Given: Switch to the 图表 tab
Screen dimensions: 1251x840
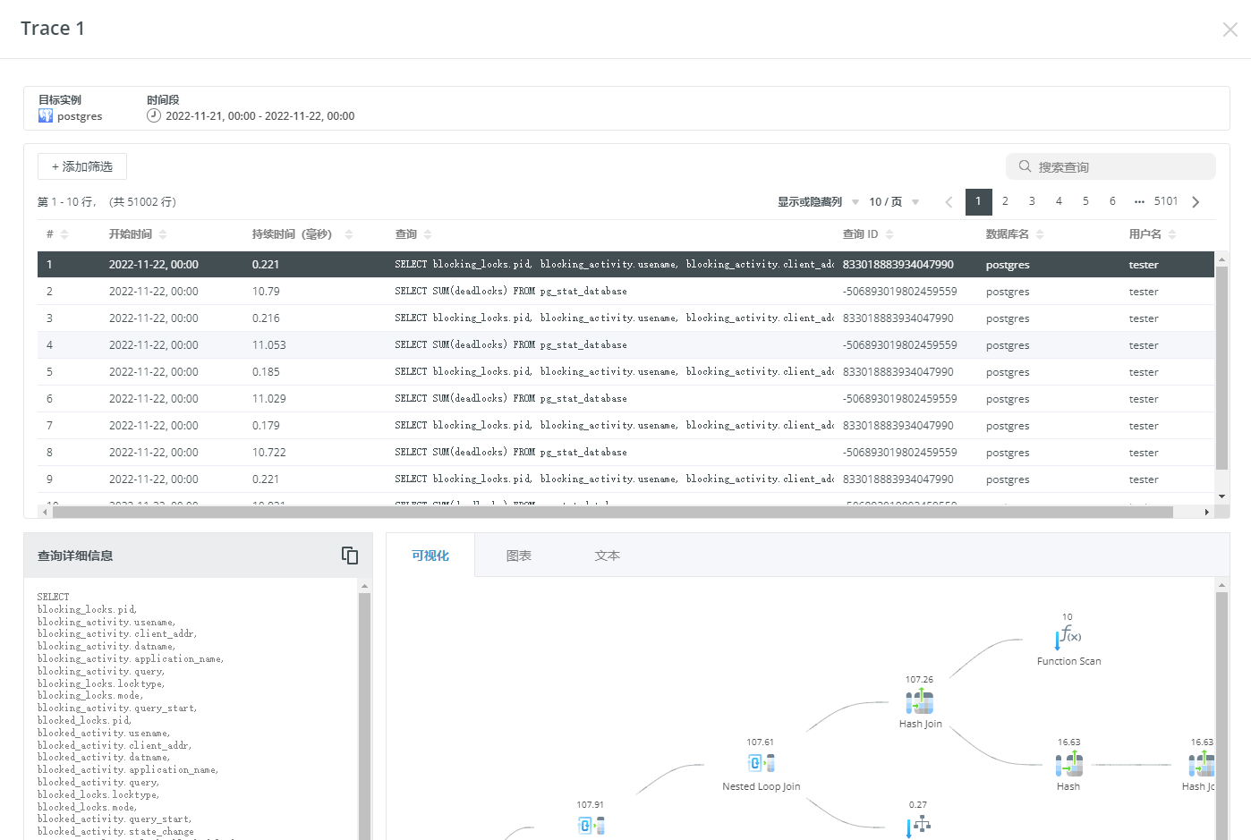Looking at the screenshot, I should tap(519, 555).
